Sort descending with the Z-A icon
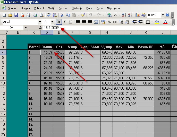The image size is (177, 137). coord(130,15)
